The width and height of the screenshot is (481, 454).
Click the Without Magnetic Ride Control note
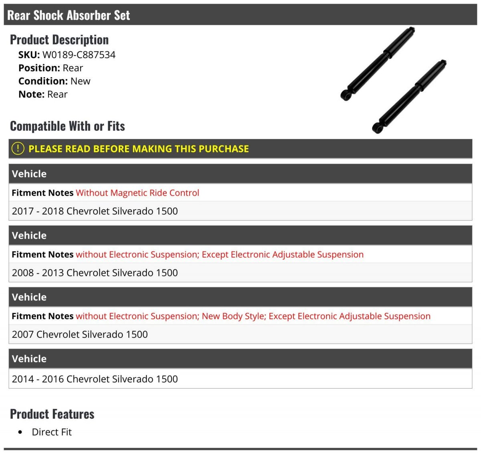click(137, 193)
